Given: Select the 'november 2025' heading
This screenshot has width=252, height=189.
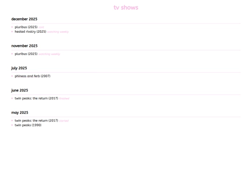Looking at the screenshot, I should coord(24,46).
